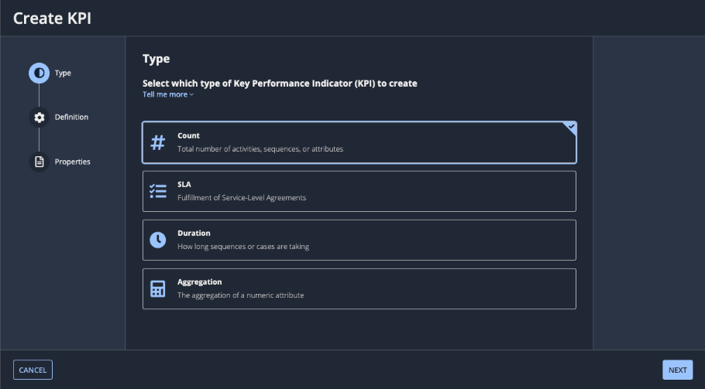Click the Definition step gear icon
Viewport: 705px width, 389px height.
coord(39,118)
